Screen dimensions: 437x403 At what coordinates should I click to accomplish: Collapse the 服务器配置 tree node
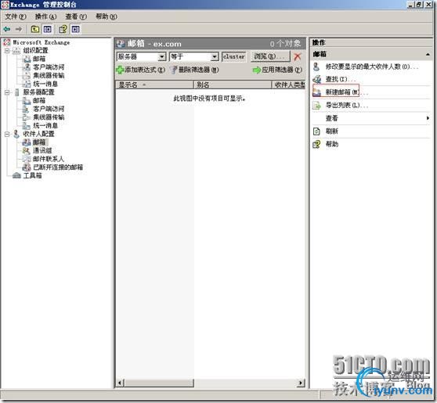pos(7,92)
